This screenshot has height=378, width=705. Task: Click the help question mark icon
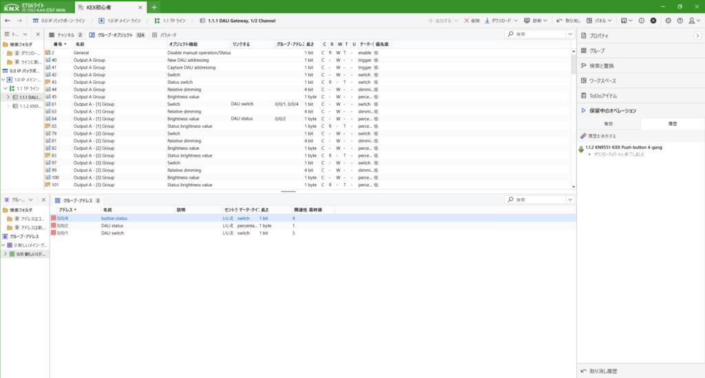(x=680, y=21)
